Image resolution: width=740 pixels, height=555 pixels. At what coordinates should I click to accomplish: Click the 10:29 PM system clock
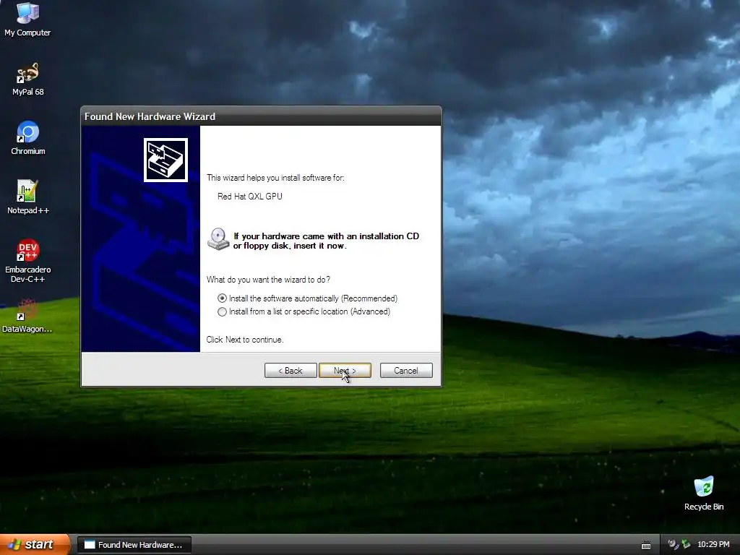click(x=713, y=545)
